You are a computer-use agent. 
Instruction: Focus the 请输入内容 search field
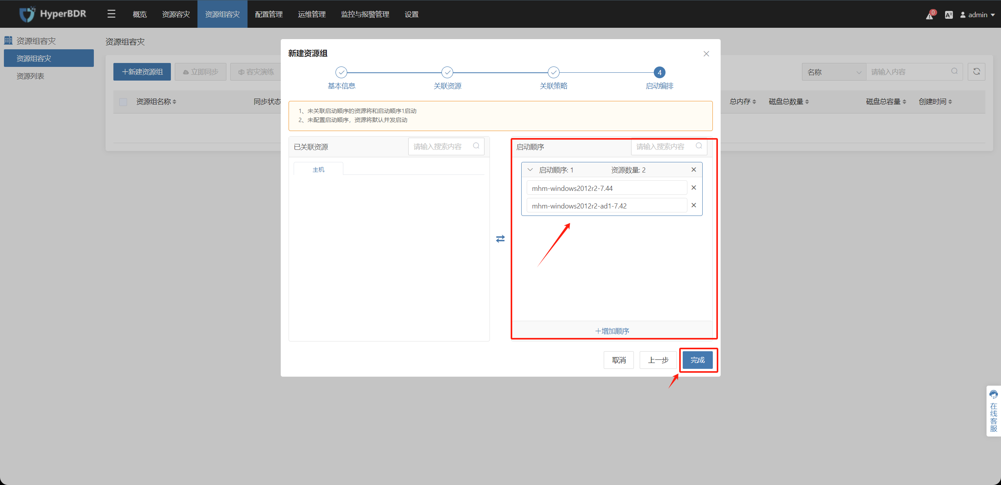click(x=914, y=72)
